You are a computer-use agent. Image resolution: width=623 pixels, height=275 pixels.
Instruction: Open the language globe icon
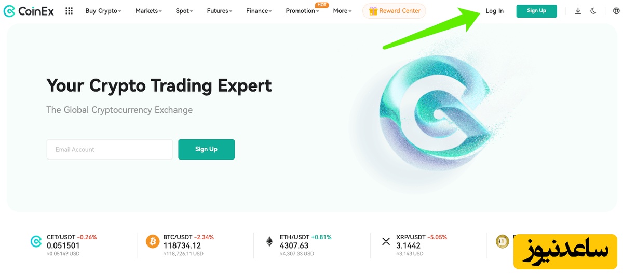(x=608, y=11)
